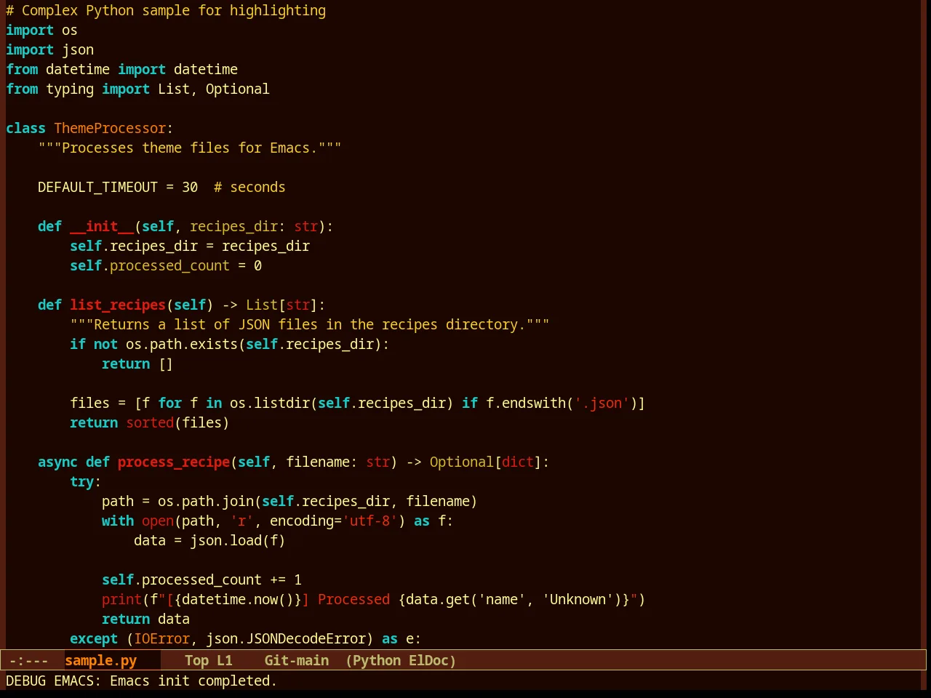Click 'self.recipes_dir = recipes_dir' line
The image size is (931, 698).
pyautogui.click(x=190, y=246)
